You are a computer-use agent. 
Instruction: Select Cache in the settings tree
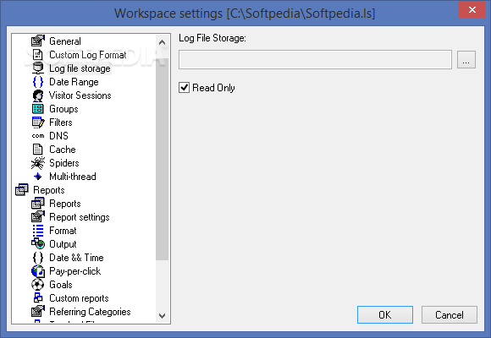(63, 150)
